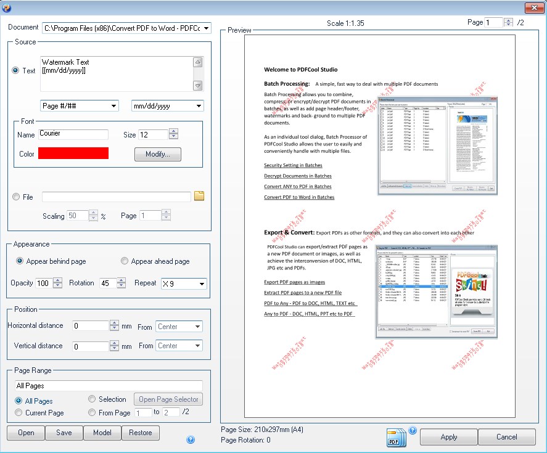Choose Appear ahead page option
Image resolution: width=547 pixels, height=453 pixels.
click(x=124, y=261)
